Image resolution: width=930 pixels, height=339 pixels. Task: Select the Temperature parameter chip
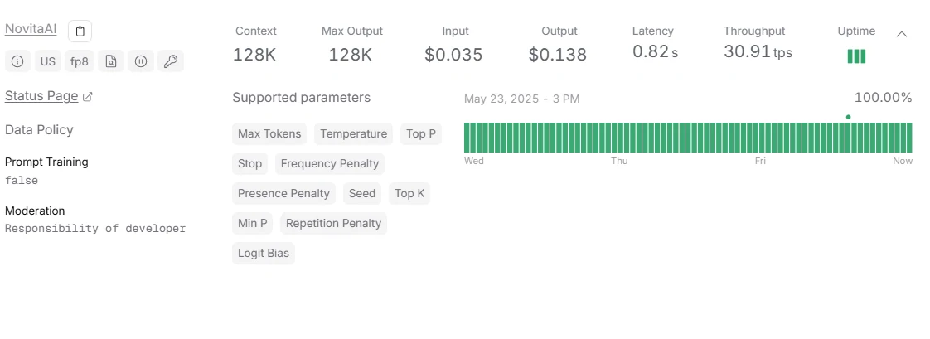click(353, 134)
